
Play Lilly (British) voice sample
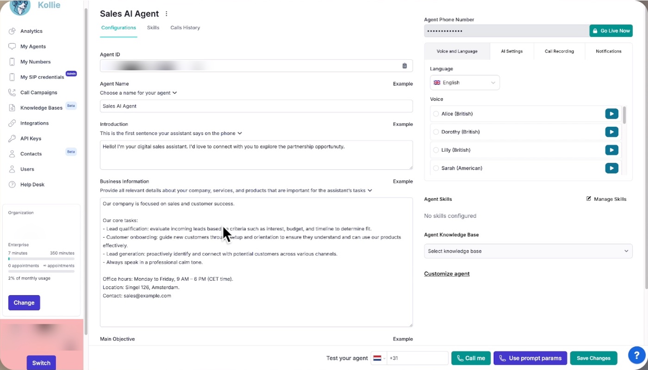pyautogui.click(x=612, y=150)
